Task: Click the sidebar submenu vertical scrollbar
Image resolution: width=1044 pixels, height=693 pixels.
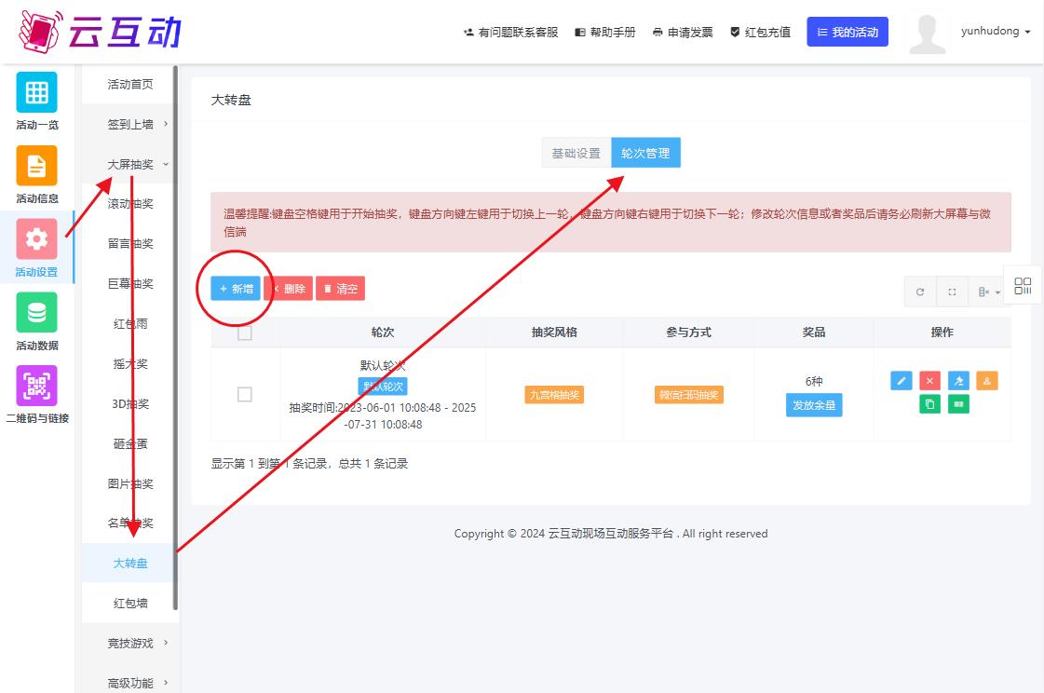Action: click(x=175, y=373)
